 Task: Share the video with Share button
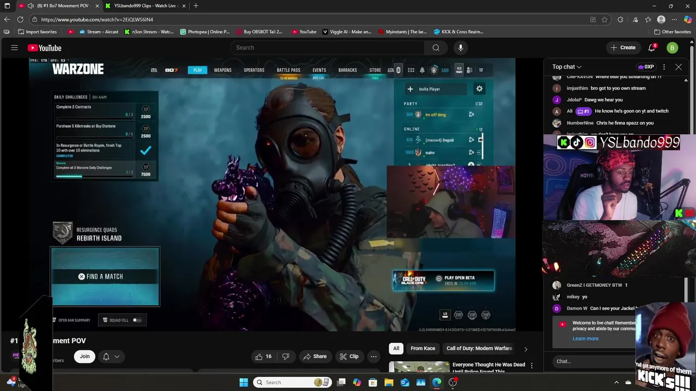(x=315, y=356)
